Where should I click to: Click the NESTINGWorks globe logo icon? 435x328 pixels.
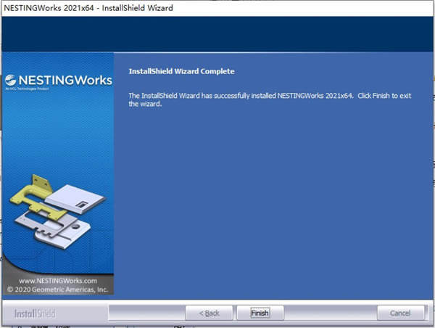click(11, 80)
